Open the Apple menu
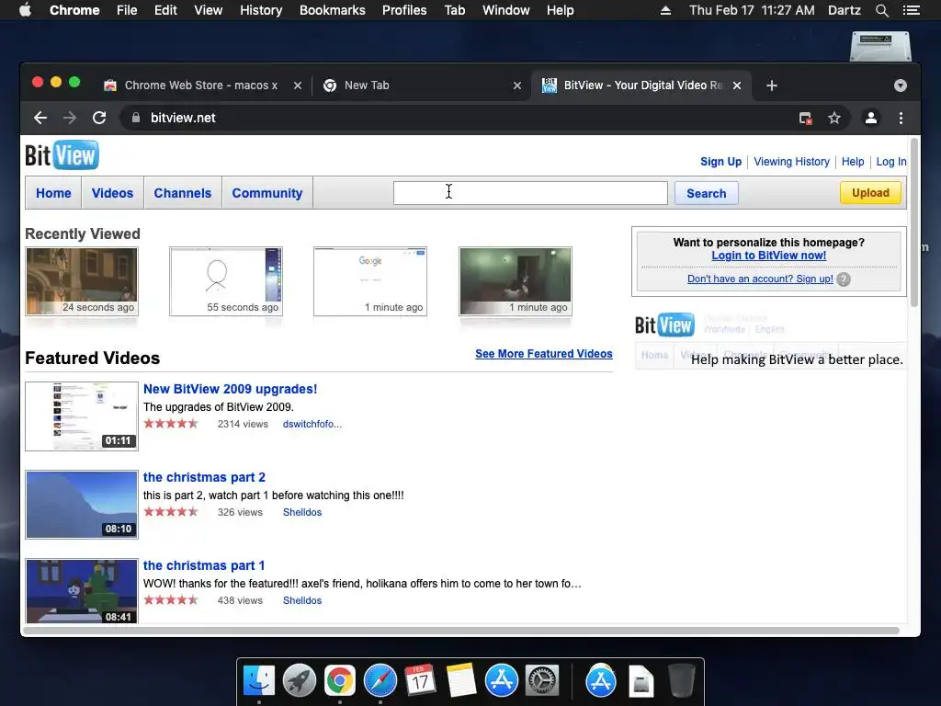 (25, 10)
